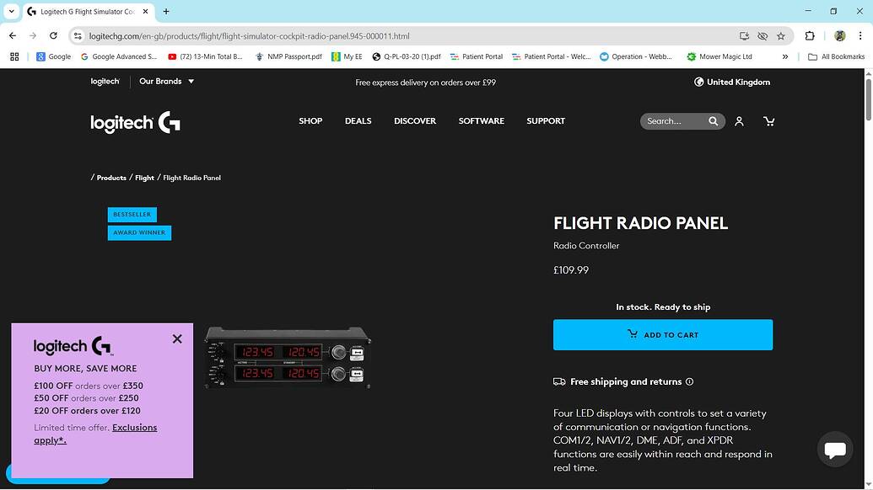Open the Our Brands dropdown
Screen dimensions: 873x490
pos(166,81)
